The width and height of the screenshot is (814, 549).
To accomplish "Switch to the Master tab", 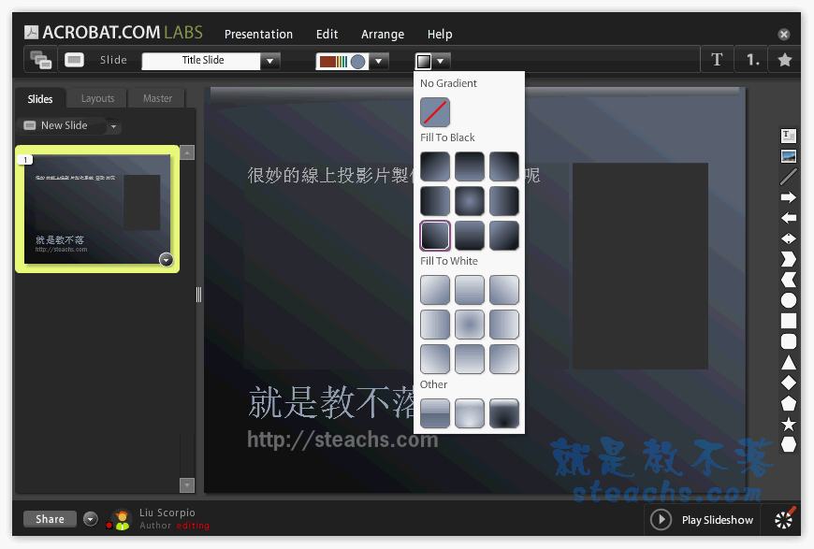I will pos(157,98).
